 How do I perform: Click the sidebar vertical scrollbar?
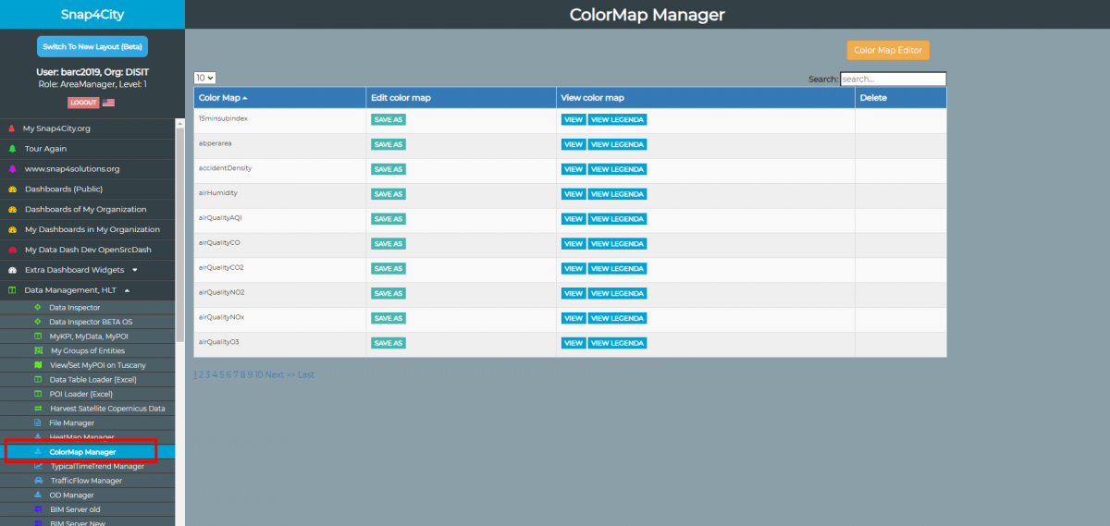[179, 231]
